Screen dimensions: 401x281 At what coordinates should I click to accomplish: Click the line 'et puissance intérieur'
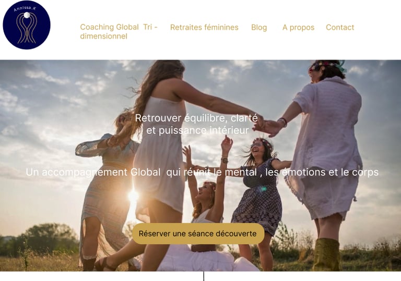click(197, 130)
